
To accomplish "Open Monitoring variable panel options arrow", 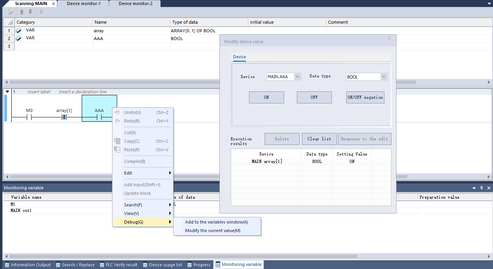I will pos(474,188).
